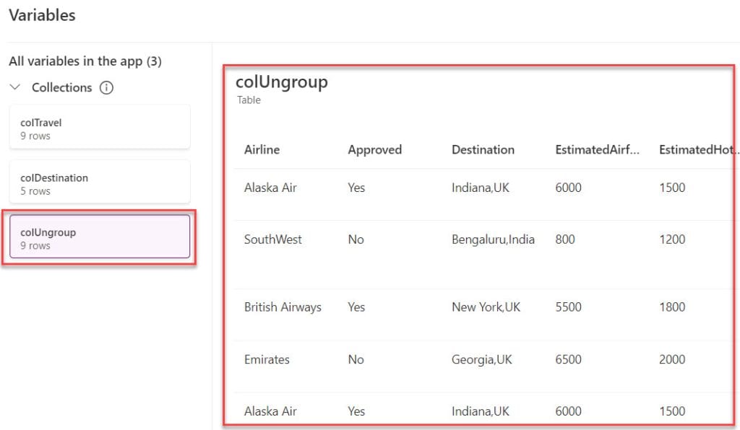Click the Variables page heading
This screenshot has height=430, width=740.
coord(42,15)
